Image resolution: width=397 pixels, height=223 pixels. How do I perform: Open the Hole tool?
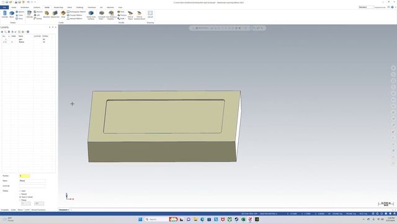click(63, 14)
